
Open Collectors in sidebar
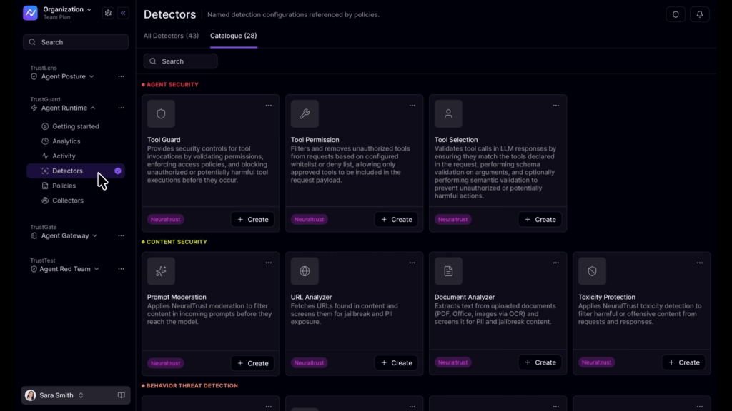click(x=68, y=201)
